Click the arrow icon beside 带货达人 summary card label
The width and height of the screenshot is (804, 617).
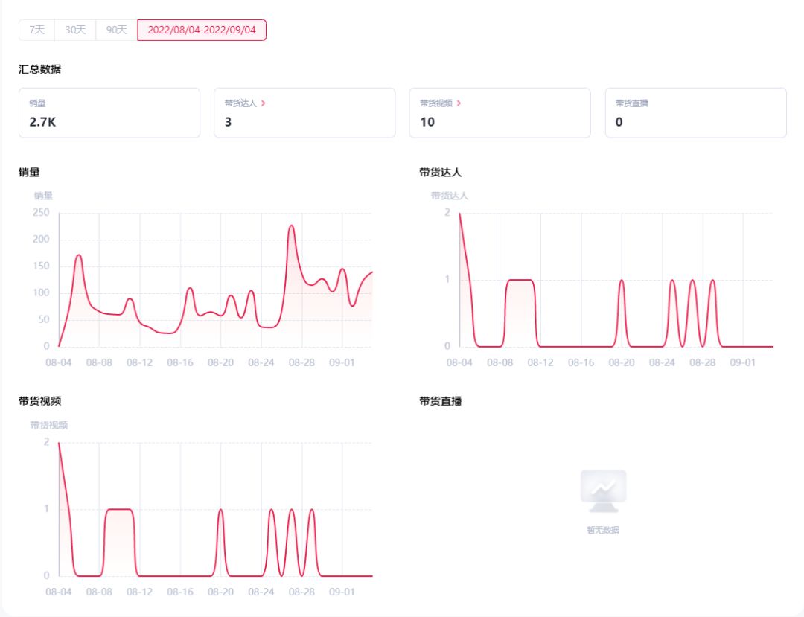tap(264, 103)
